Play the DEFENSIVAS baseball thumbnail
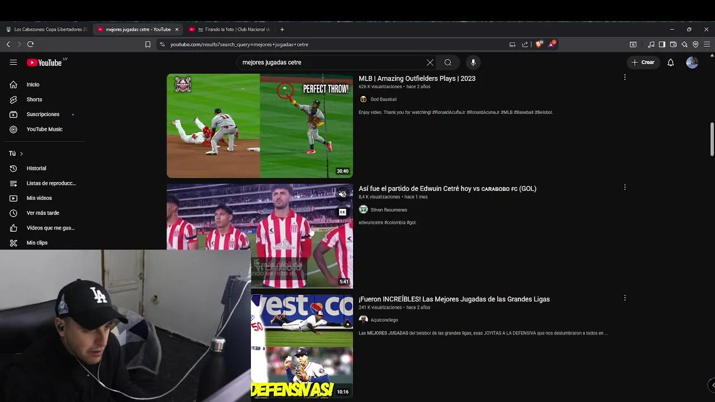The height and width of the screenshot is (402, 715). pos(302,346)
